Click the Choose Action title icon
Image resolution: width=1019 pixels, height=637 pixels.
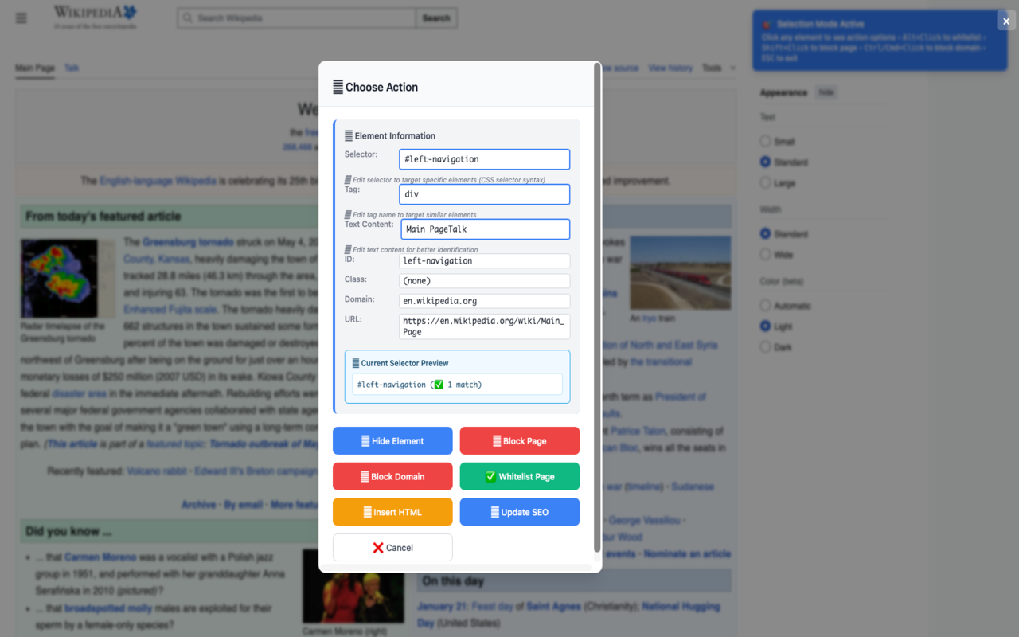pos(338,88)
